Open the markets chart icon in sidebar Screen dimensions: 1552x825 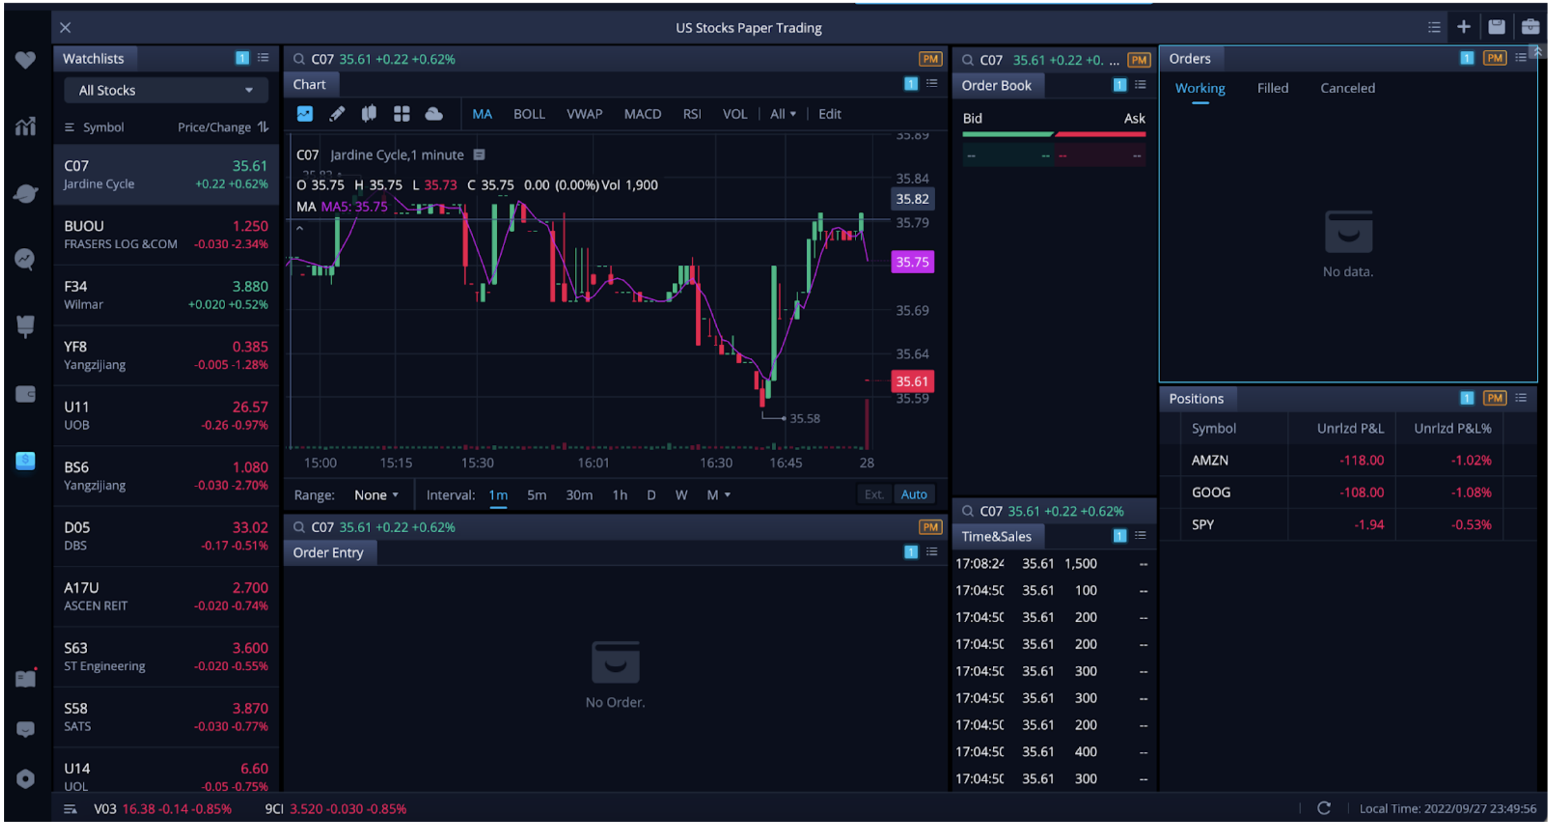25,126
